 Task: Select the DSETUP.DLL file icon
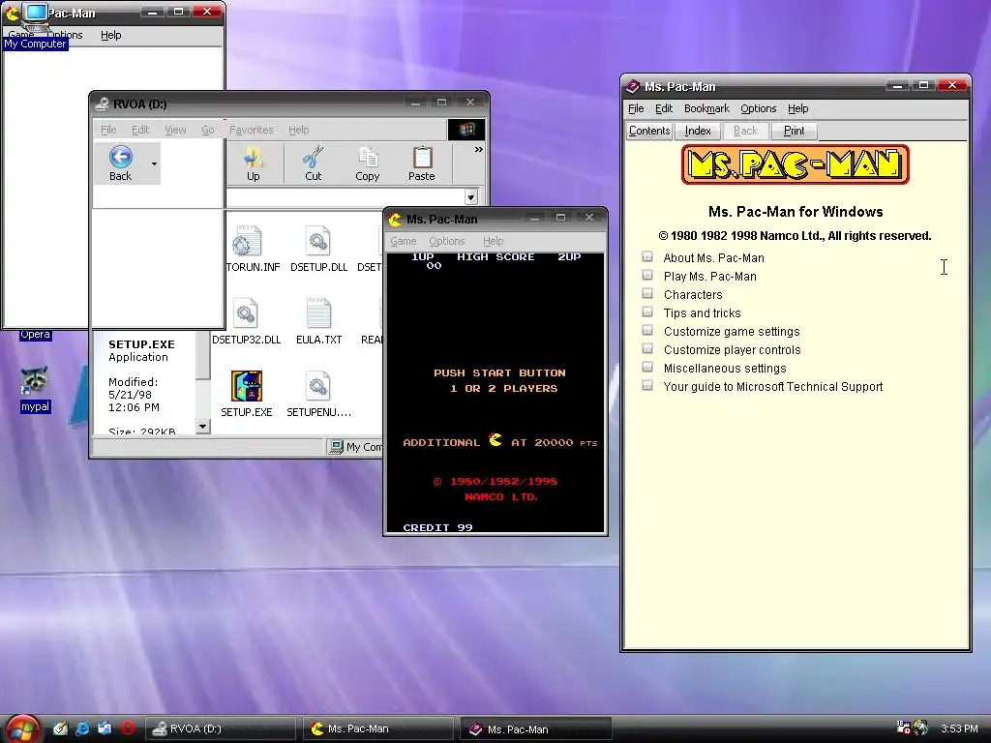(317, 241)
